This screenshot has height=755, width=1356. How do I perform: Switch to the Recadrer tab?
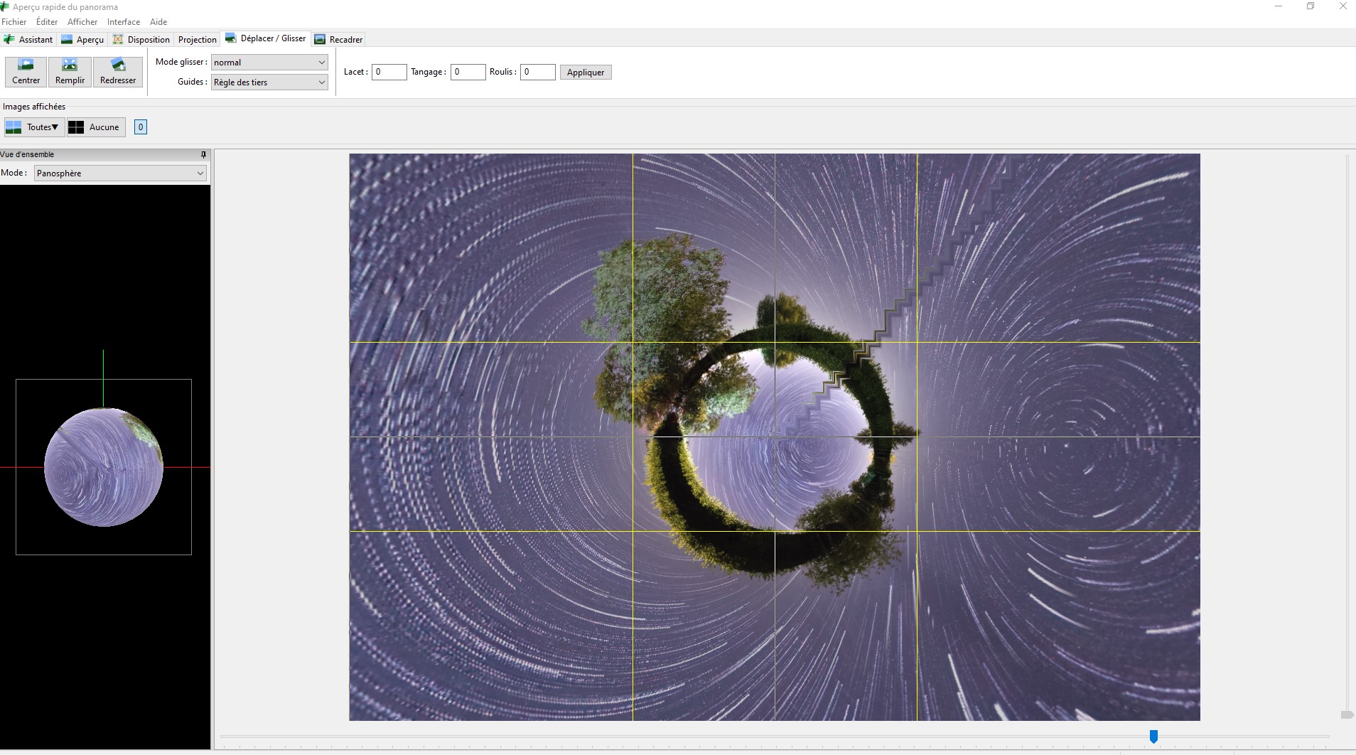coord(339,39)
